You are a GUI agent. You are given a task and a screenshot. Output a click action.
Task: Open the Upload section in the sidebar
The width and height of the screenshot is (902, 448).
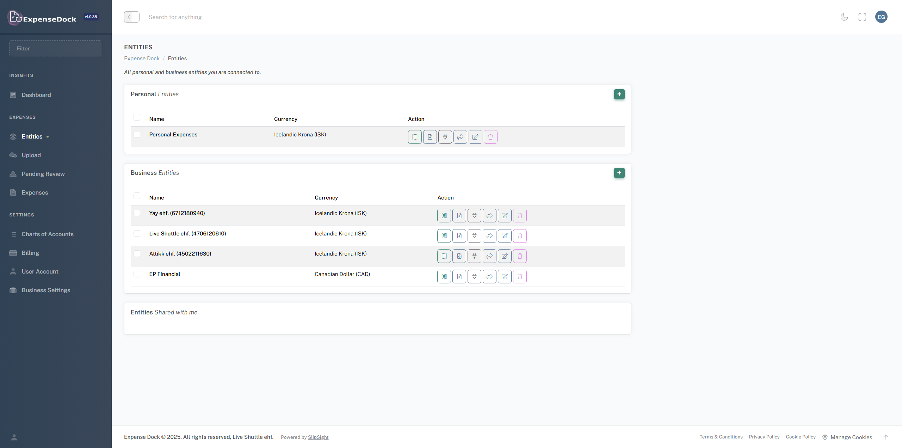(x=31, y=155)
